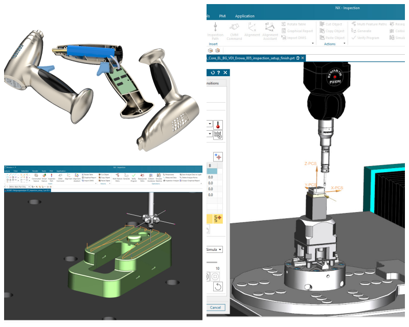Switch to the Application ribbon tab
The image size is (409, 327).
coord(244,16)
